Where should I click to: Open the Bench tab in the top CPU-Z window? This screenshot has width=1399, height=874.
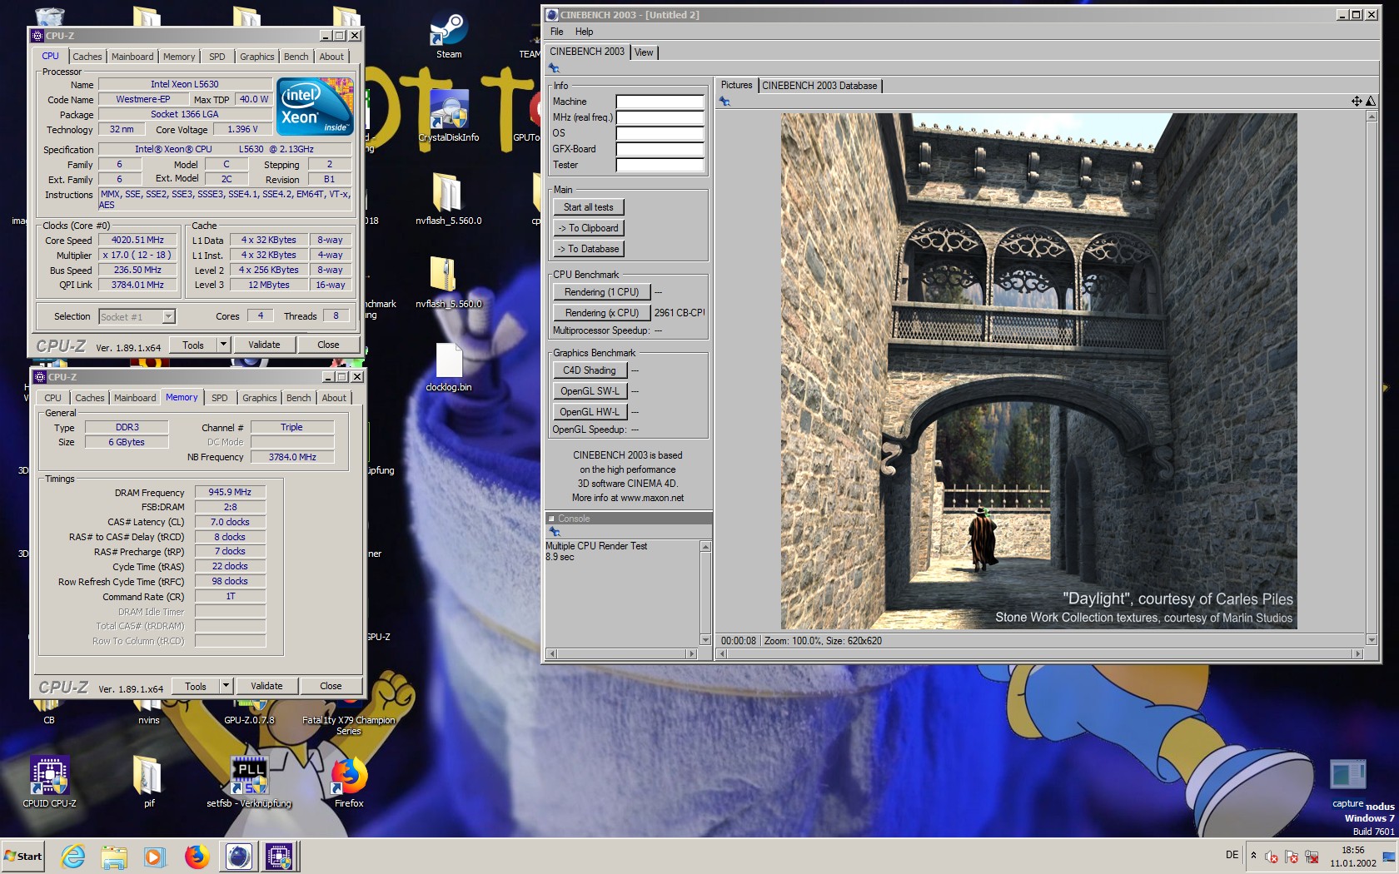pyautogui.click(x=296, y=57)
